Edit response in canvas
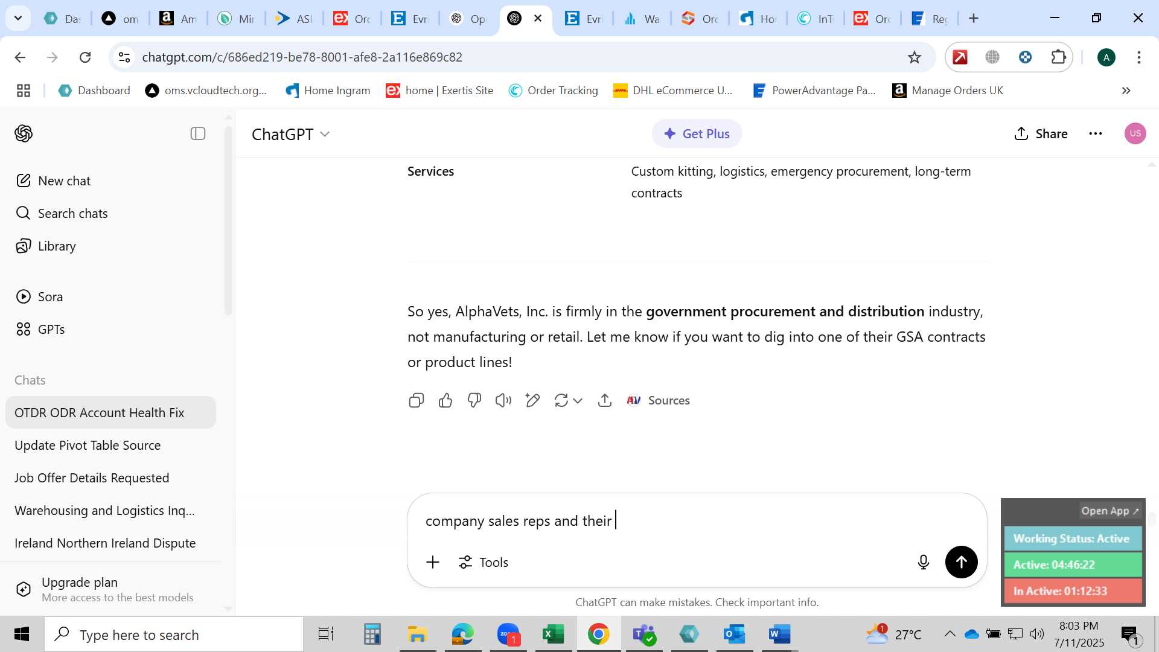The height and width of the screenshot is (652, 1159). 532,400
